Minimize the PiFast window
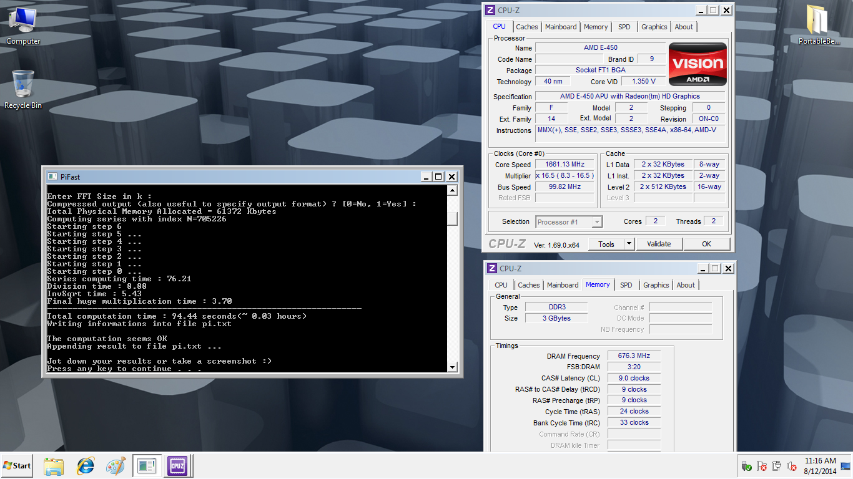 pos(425,177)
